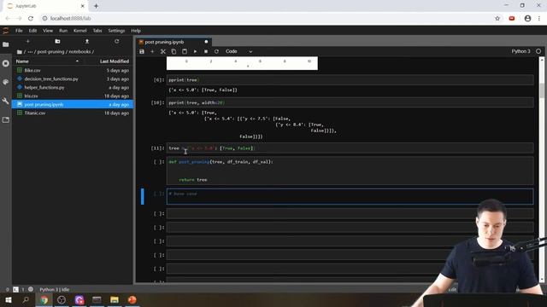Open Chrome from the taskbar
The height and width of the screenshot is (307, 547).
tap(44, 299)
